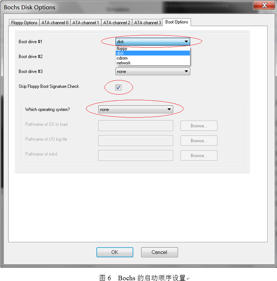Choose floppy from the boot drive list

coord(153,48)
